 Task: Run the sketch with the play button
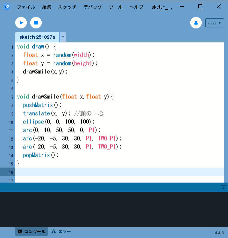point(21,23)
